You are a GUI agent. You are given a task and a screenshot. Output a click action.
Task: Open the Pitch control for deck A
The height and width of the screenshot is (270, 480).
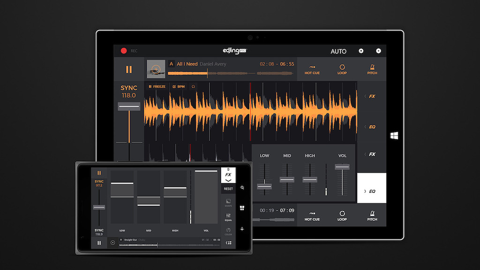pyautogui.click(x=372, y=70)
